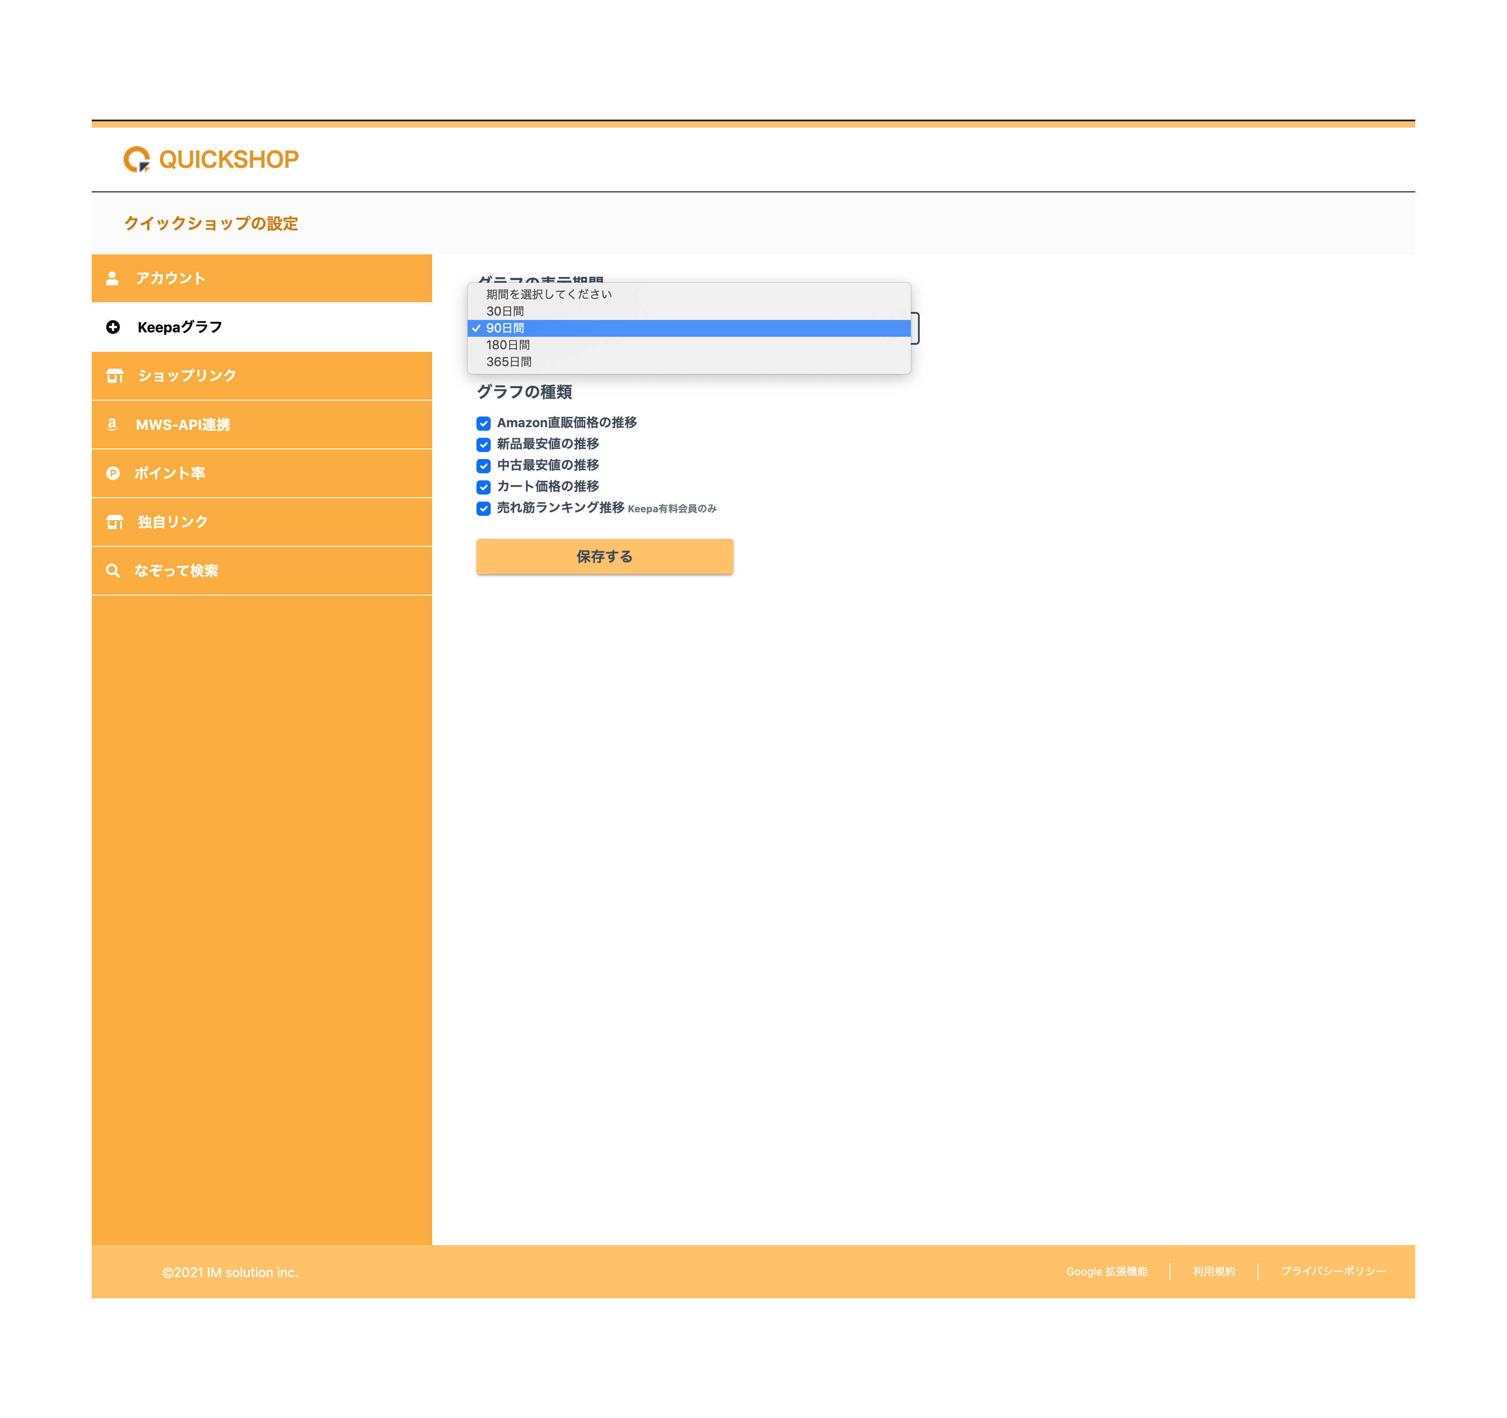The height and width of the screenshot is (1418, 1507).
Task: Click the QUICKSHOP header title text
Action: [x=229, y=159]
